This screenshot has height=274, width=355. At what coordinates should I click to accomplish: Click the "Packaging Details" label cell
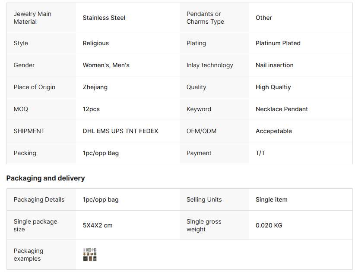(x=39, y=199)
